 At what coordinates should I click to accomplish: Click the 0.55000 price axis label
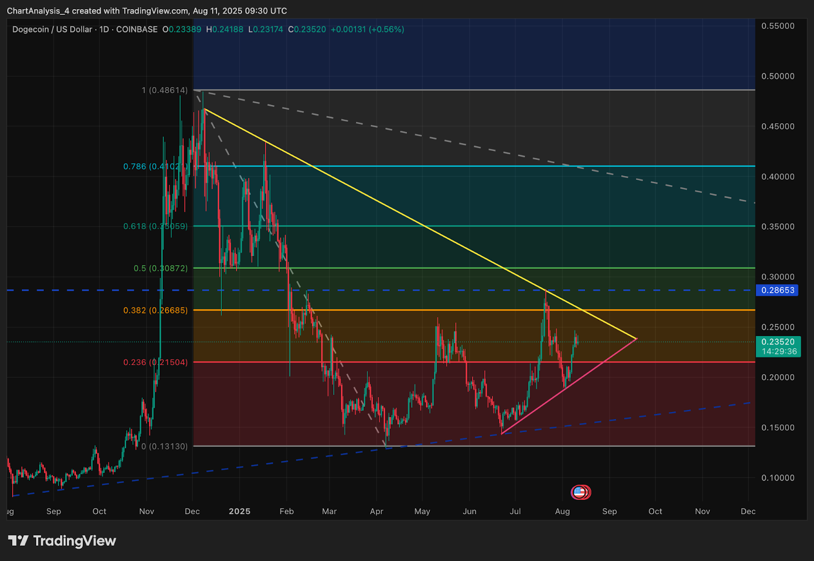pos(778,26)
